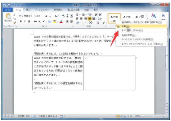
Task: Click the Find binoculars icon
Action: (163, 16)
